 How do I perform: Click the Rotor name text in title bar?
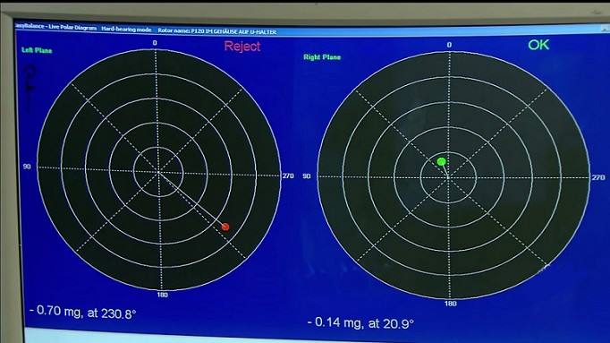(217, 31)
